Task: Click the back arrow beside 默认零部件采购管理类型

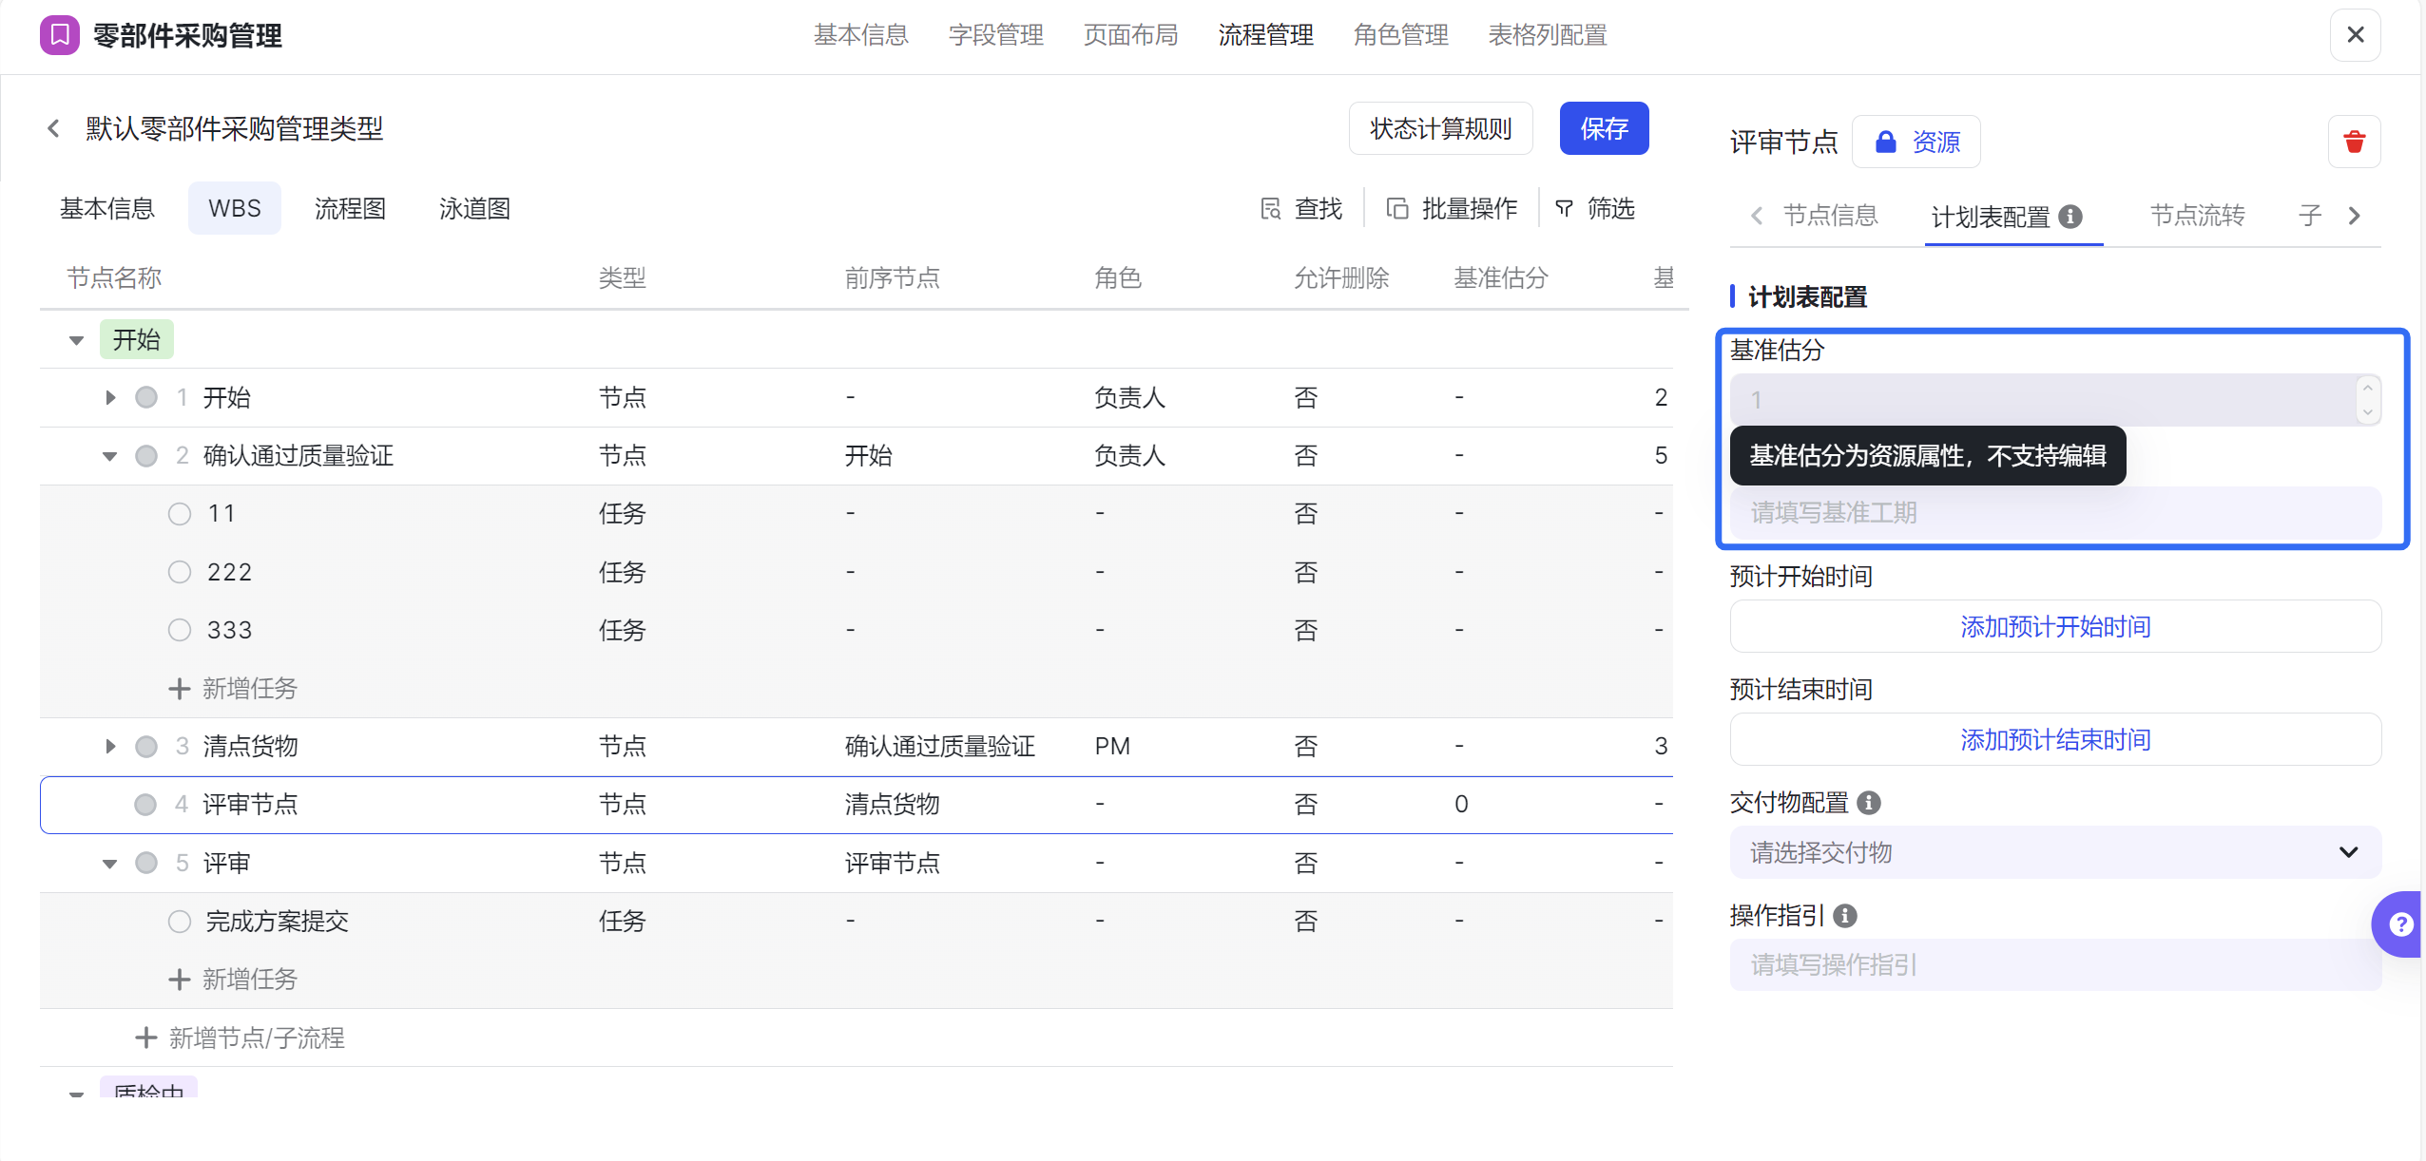Action: tap(53, 128)
